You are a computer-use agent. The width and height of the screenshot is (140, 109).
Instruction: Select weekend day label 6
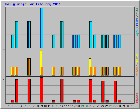30,106
